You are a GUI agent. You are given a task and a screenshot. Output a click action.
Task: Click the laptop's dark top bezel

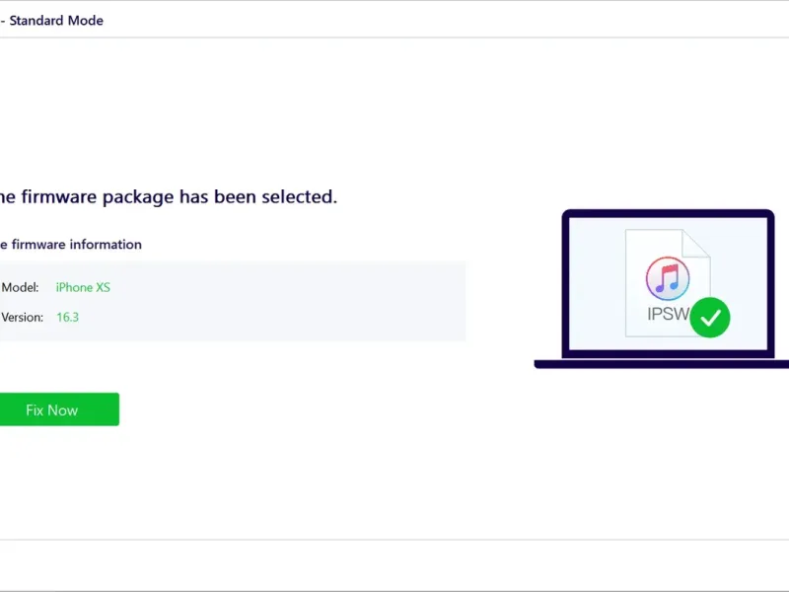click(x=668, y=213)
